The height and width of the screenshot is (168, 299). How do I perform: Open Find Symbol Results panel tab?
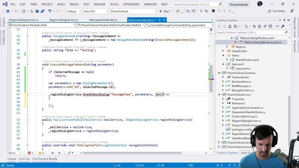point(45,159)
